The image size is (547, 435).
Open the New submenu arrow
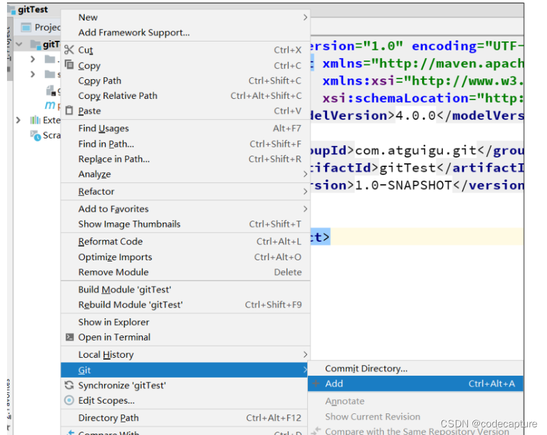click(x=305, y=17)
